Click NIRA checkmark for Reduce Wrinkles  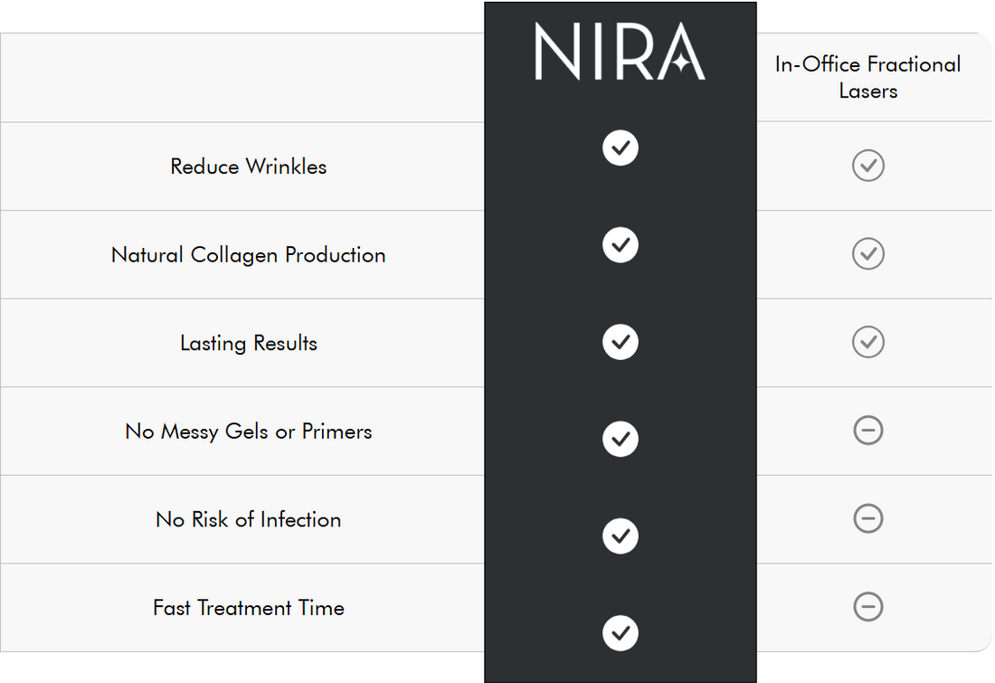(x=621, y=147)
